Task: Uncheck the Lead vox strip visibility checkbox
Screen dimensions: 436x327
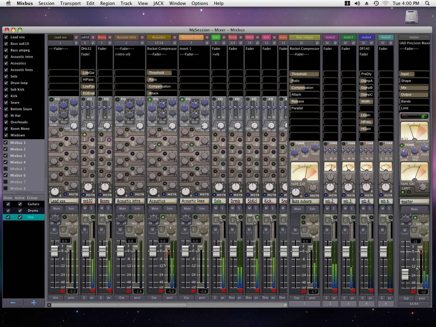Action: point(6,37)
